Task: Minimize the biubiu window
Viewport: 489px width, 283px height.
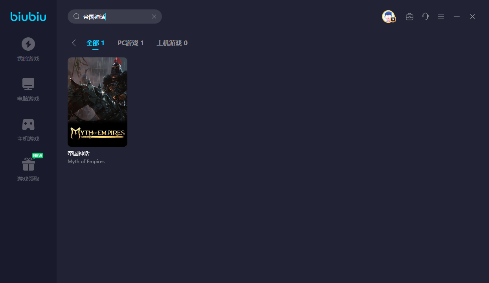Action: pos(457,17)
